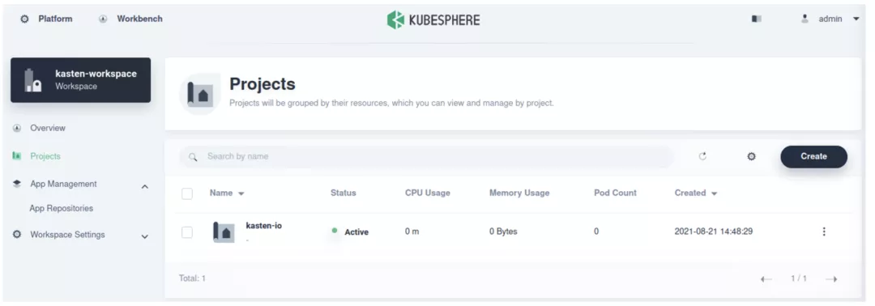The height and width of the screenshot is (306, 875).
Task: Click the refresh icon beside search
Action: [x=702, y=156]
